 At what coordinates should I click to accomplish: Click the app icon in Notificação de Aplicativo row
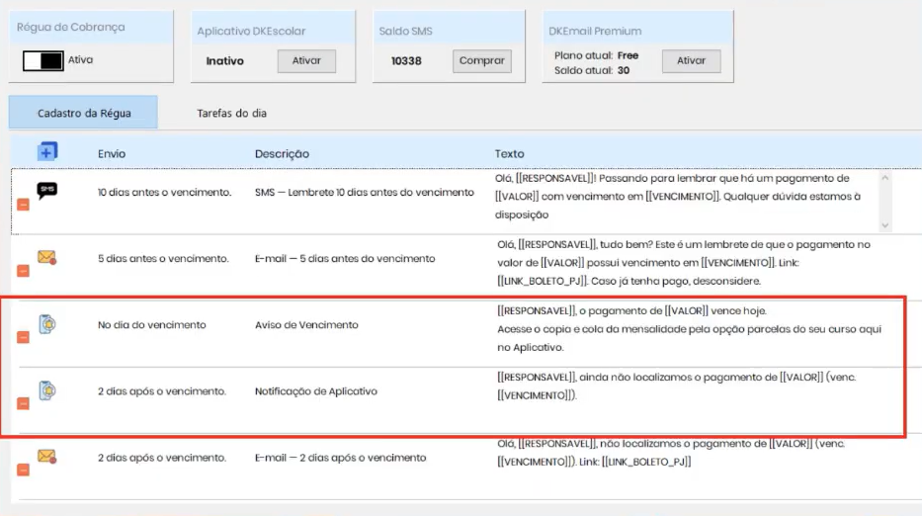[x=47, y=390]
